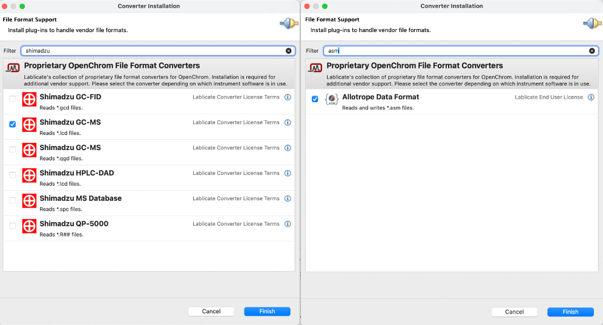Image resolution: width=603 pixels, height=325 pixels.
Task: Click 'Reads *.R## files.' description
Action: pyautogui.click(x=62, y=235)
